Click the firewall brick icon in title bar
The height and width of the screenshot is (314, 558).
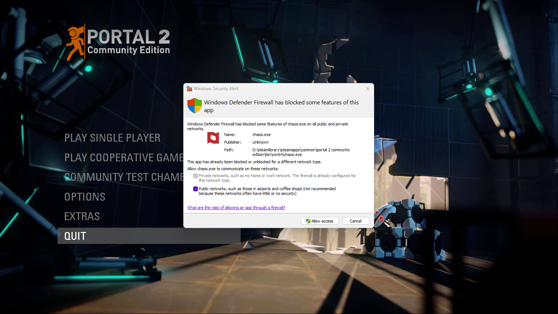pyautogui.click(x=189, y=88)
